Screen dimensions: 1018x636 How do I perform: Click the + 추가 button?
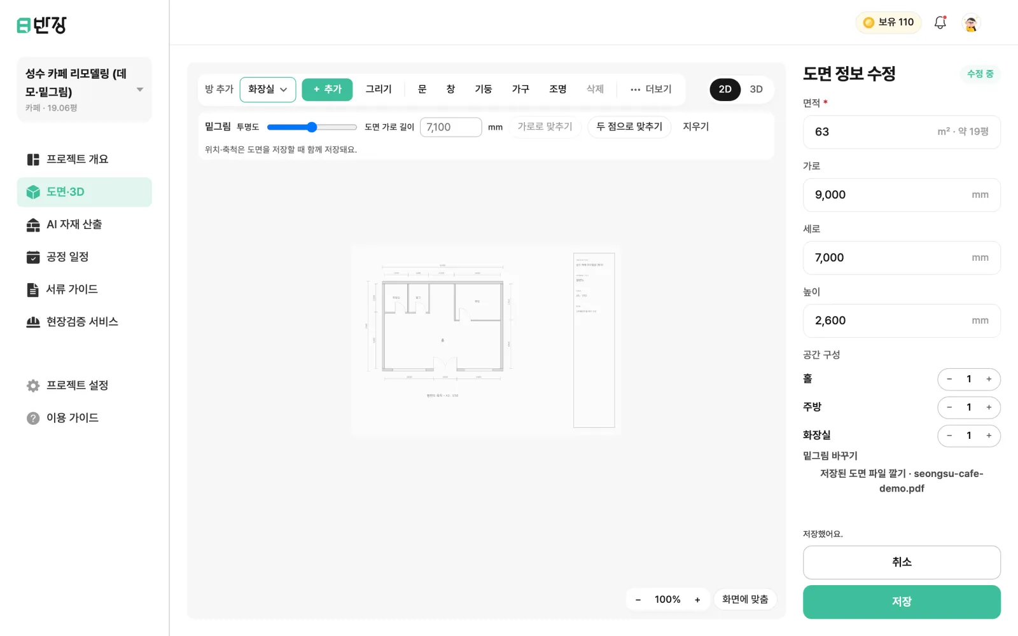pos(327,89)
